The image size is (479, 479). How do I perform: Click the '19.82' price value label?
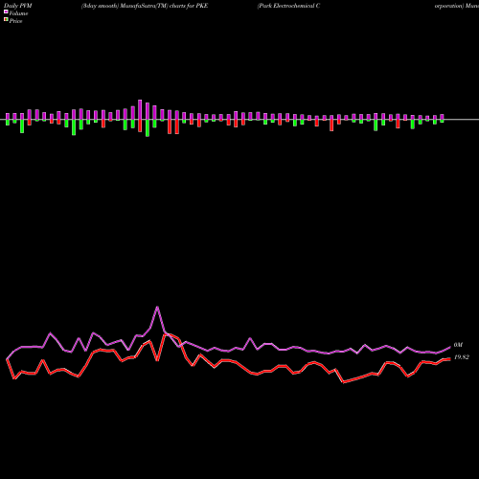pos(462,357)
